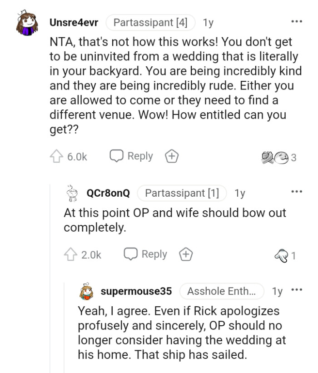Screen dimensions: 318x373
Task: Upvote QCr8onQ's comment
Action: (70, 254)
